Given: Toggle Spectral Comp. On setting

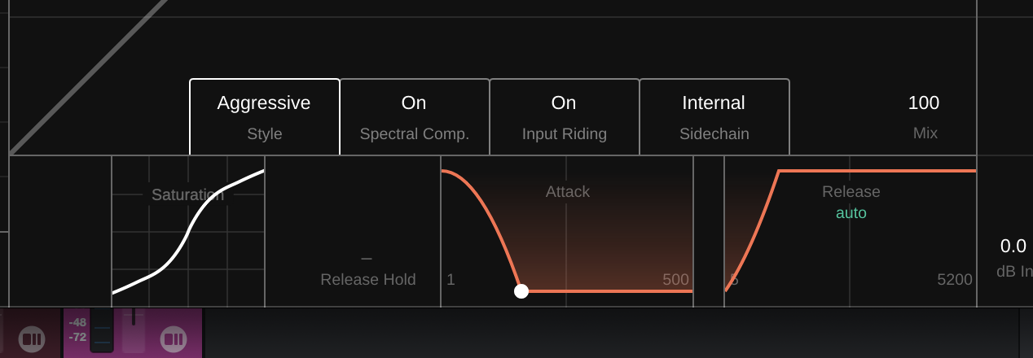Looking at the screenshot, I should click(414, 116).
